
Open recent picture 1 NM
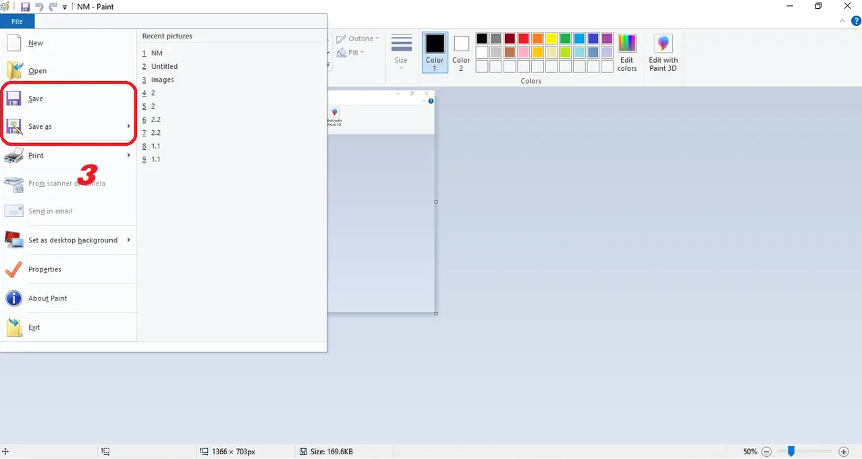[232, 53]
